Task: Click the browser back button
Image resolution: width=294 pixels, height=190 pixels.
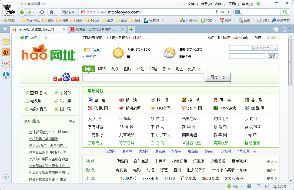Action: click(x=22, y=12)
